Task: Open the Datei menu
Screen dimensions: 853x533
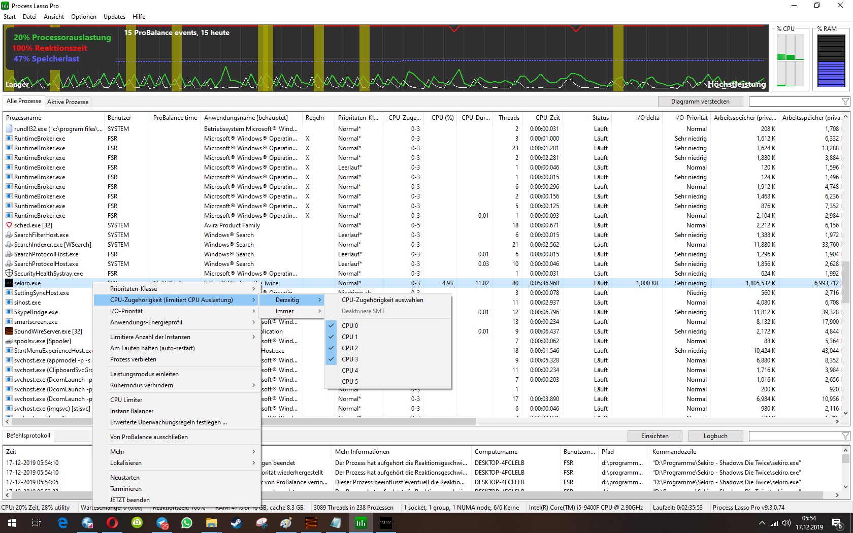Action: coord(29,17)
